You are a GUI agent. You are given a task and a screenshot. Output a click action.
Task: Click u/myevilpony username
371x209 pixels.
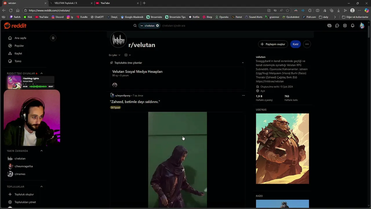point(123,96)
